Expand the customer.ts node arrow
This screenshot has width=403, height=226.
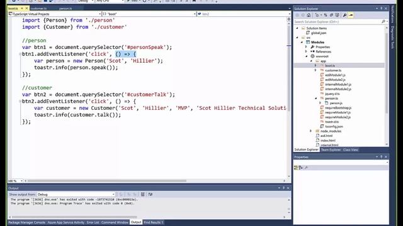pos(316,70)
